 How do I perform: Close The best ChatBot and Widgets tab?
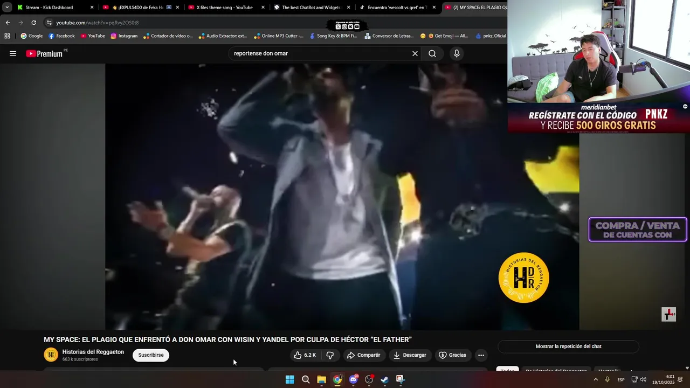coord(349,8)
